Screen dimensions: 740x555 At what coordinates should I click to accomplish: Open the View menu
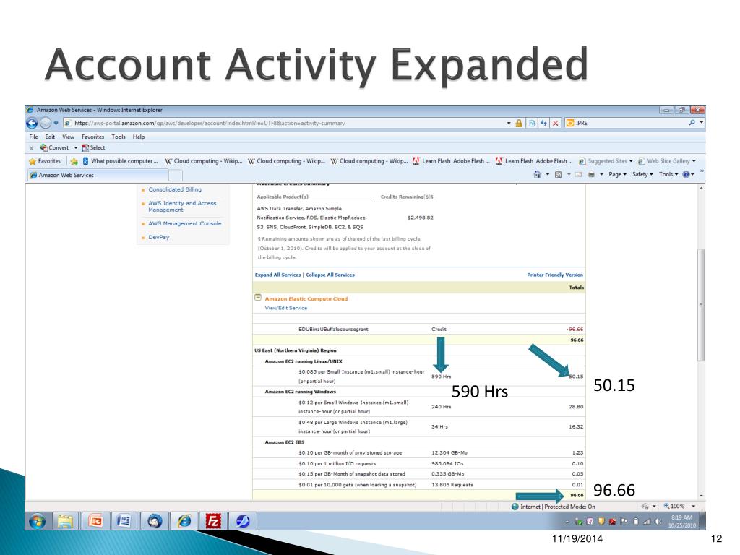click(69, 137)
